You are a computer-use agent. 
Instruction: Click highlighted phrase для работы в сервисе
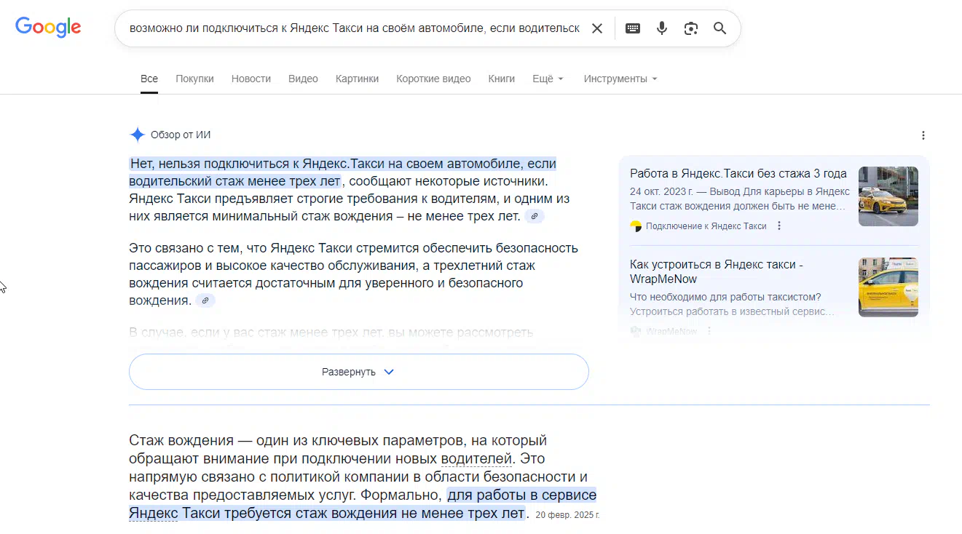tap(522, 495)
